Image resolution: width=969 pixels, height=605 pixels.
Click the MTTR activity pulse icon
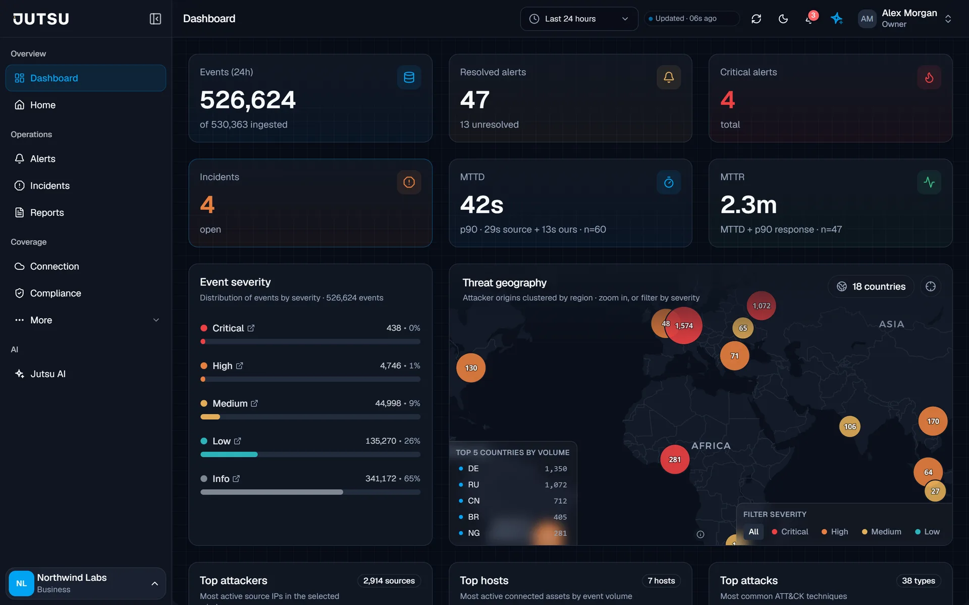(929, 182)
